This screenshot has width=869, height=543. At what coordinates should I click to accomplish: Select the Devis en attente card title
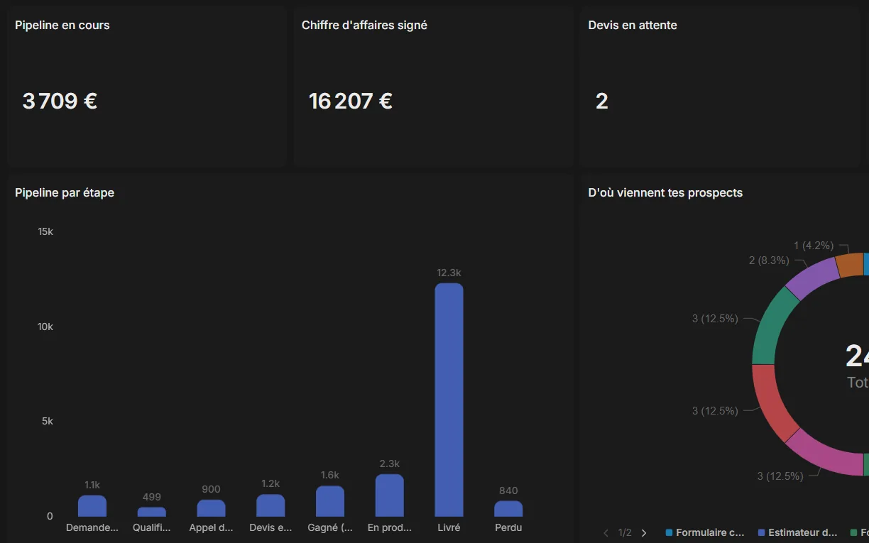click(x=633, y=25)
